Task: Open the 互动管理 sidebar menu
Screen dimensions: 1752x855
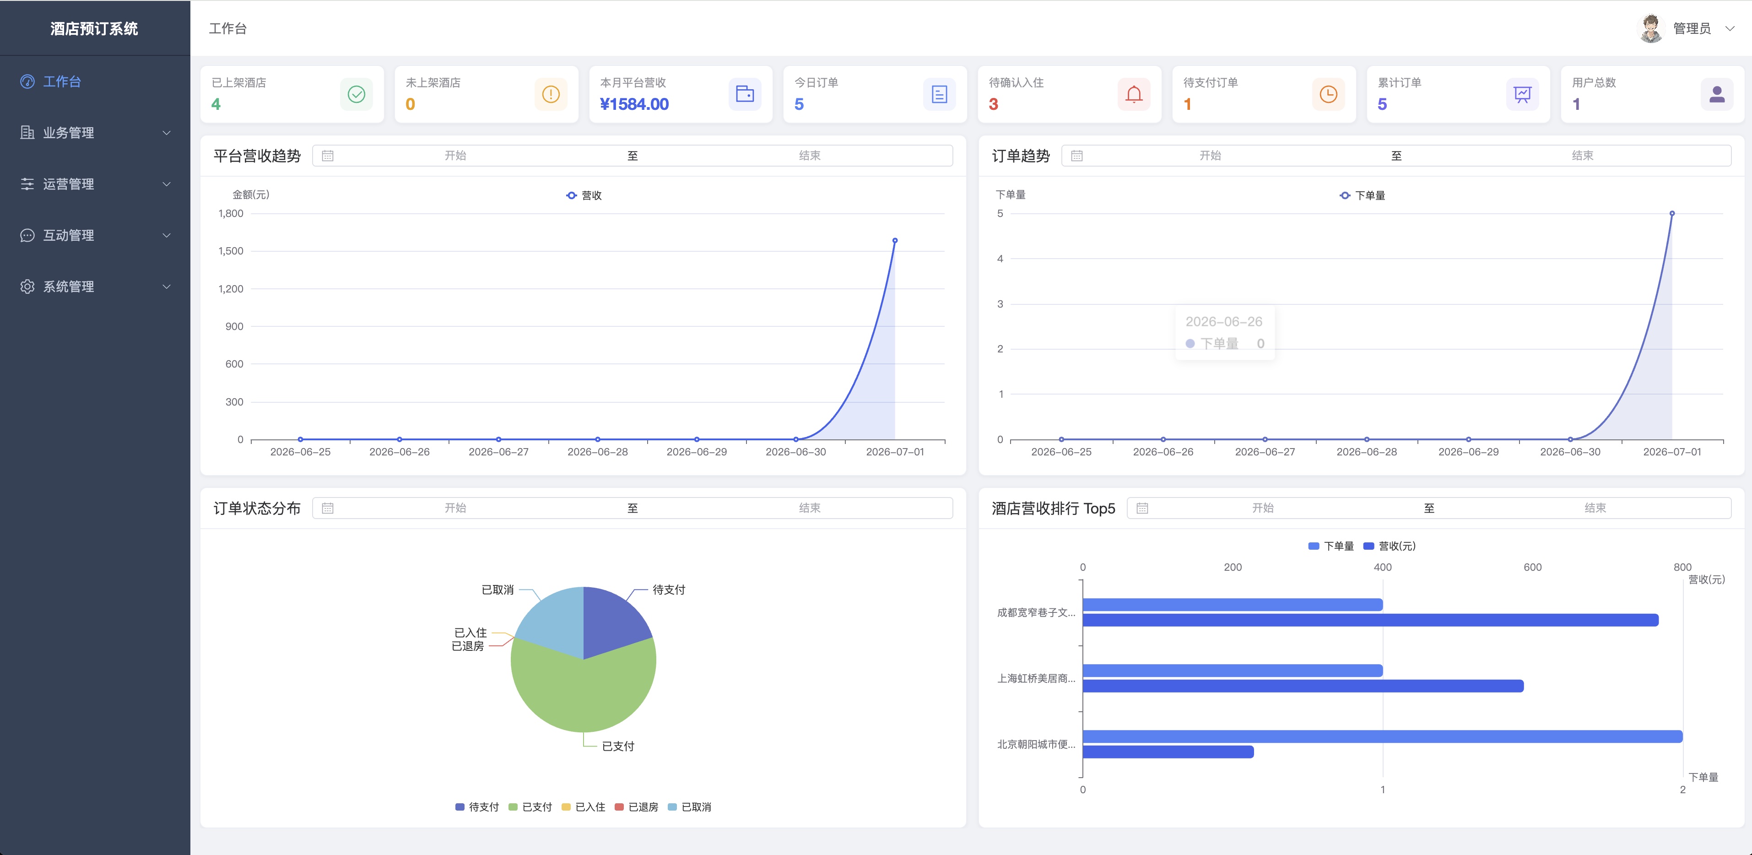Action: [95, 235]
